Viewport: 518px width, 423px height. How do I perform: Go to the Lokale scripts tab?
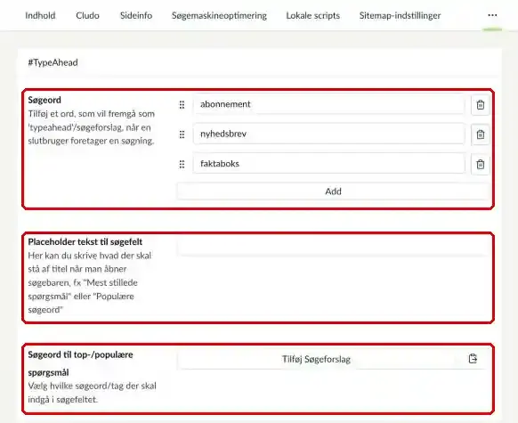pos(313,15)
